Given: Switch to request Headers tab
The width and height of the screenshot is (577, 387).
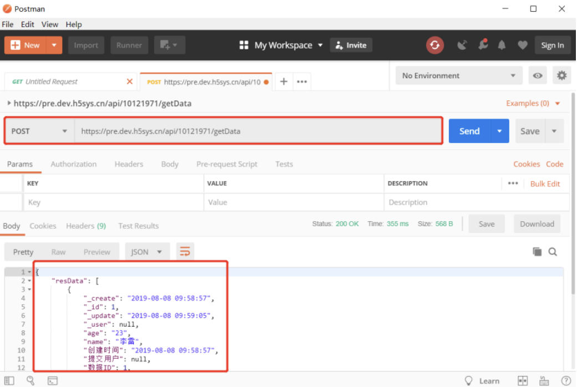Looking at the screenshot, I should (129, 164).
